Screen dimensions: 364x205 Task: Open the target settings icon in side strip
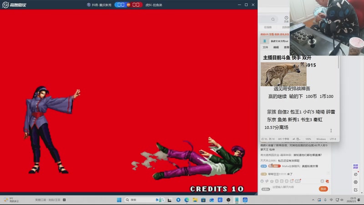tap(356, 182)
